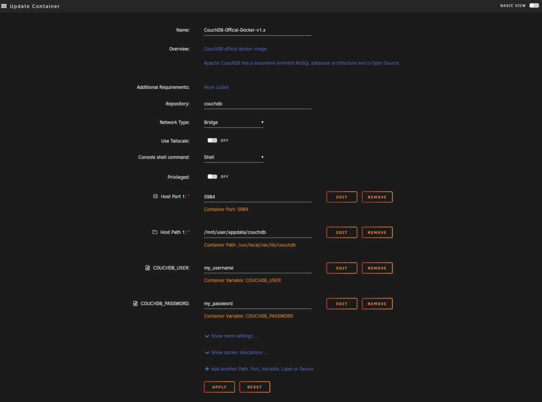Click the Reset button
Image resolution: width=542 pixels, height=402 pixels.
click(x=255, y=387)
